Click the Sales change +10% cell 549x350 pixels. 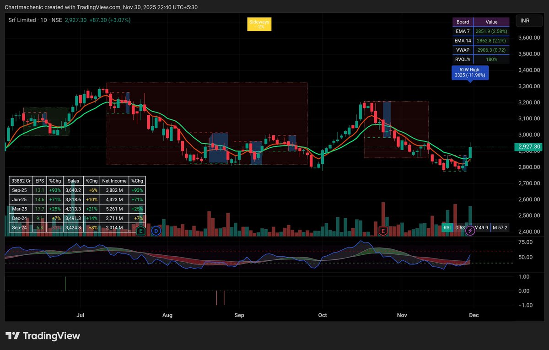click(92, 199)
